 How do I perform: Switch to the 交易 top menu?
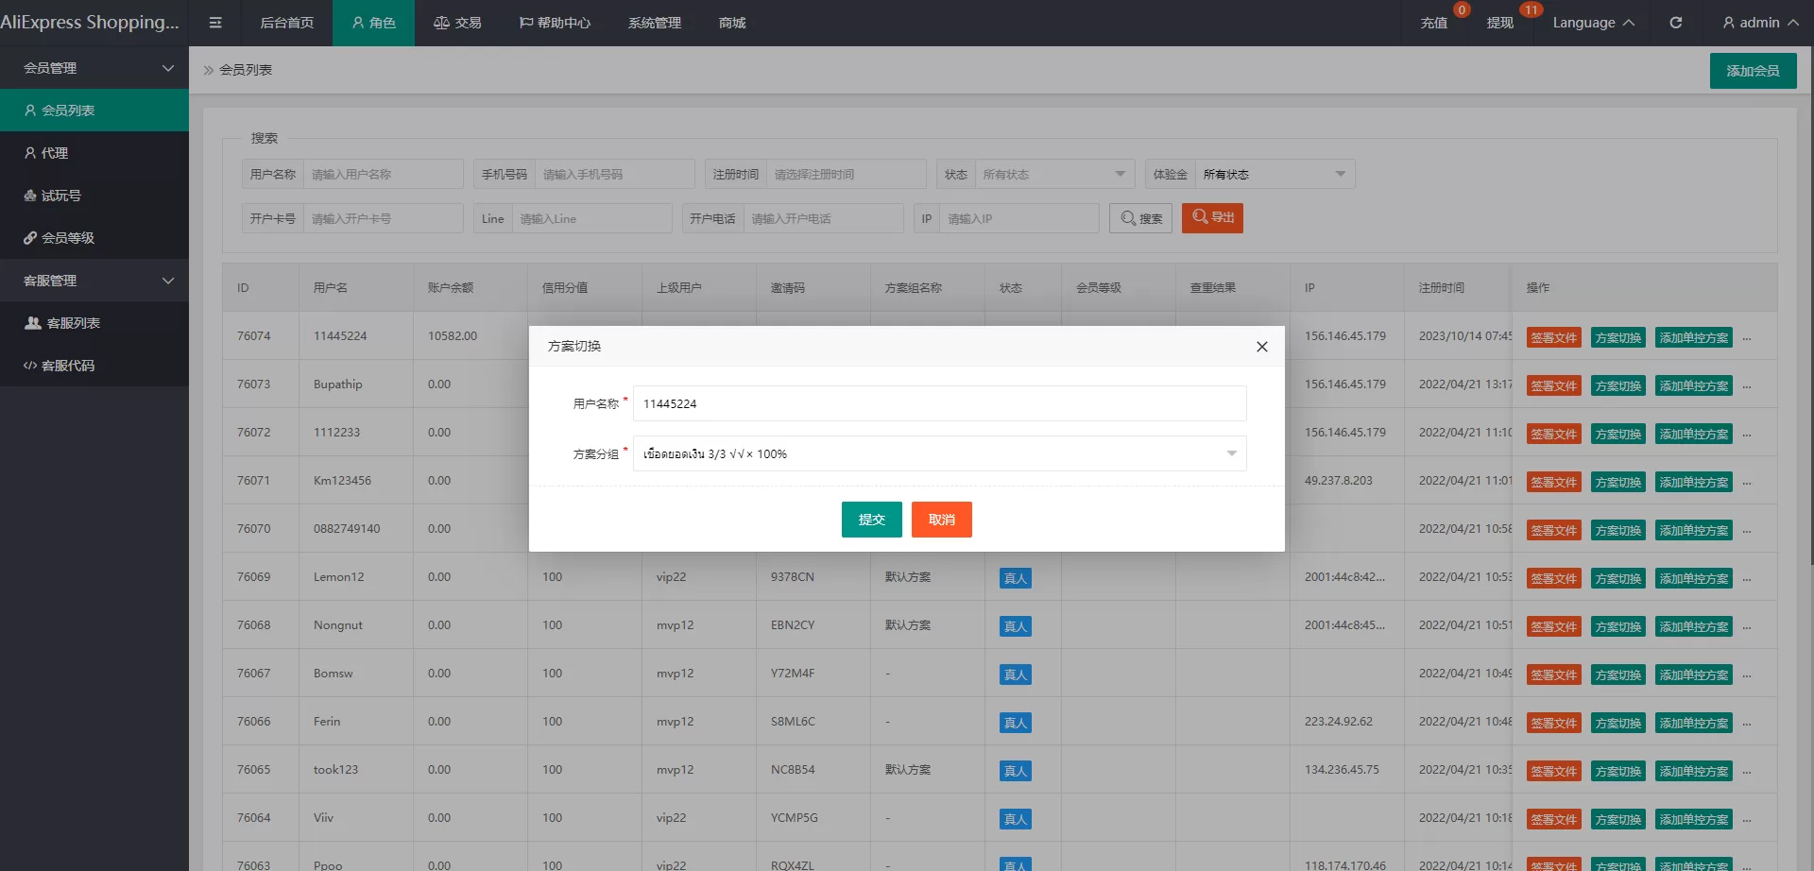point(457,23)
